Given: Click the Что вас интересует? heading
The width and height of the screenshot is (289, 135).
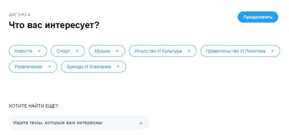Looking at the screenshot, I should click(x=54, y=25).
